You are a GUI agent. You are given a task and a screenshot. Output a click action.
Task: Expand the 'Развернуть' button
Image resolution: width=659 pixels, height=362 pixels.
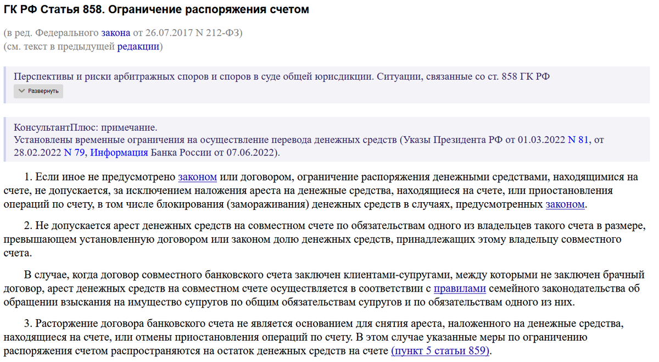tap(38, 91)
